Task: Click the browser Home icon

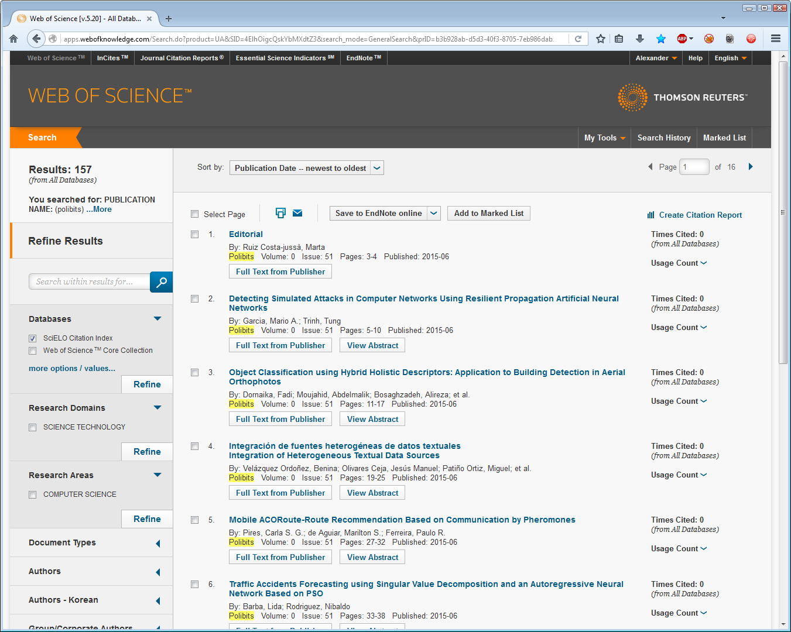Action: [x=13, y=39]
